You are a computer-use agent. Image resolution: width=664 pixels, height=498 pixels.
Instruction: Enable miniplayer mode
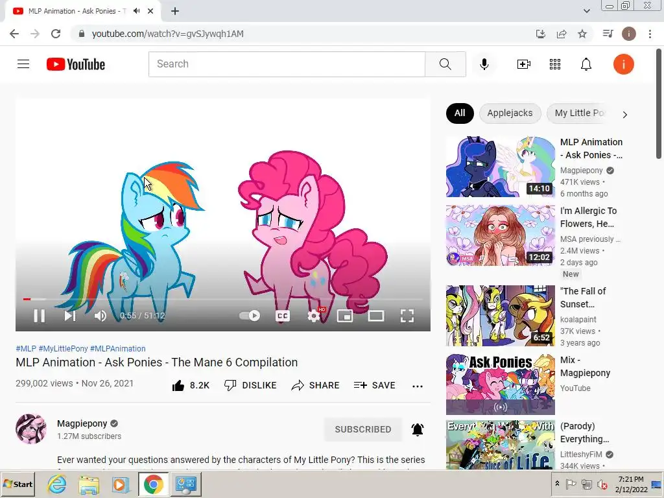click(x=345, y=316)
